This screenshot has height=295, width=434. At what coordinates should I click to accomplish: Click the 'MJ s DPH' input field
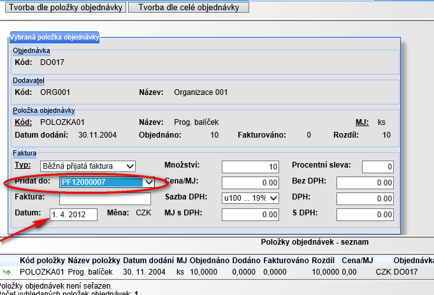pos(250,215)
